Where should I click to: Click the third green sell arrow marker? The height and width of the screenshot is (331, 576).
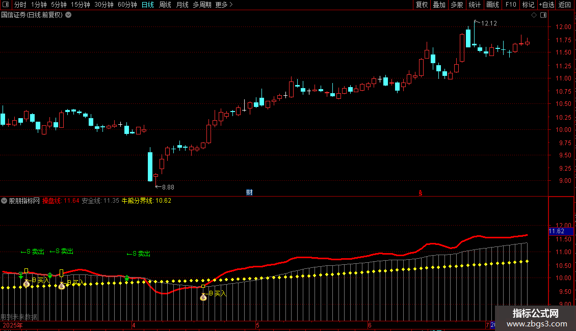coord(127,278)
